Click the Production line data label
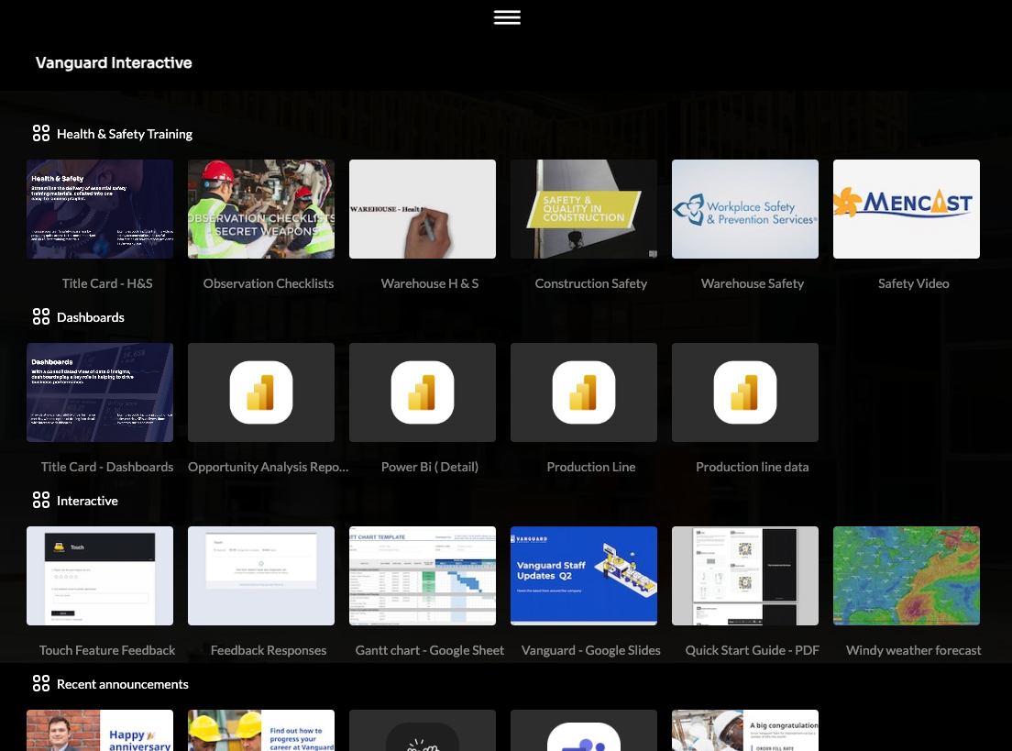The image size is (1012, 751). pyautogui.click(x=753, y=467)
